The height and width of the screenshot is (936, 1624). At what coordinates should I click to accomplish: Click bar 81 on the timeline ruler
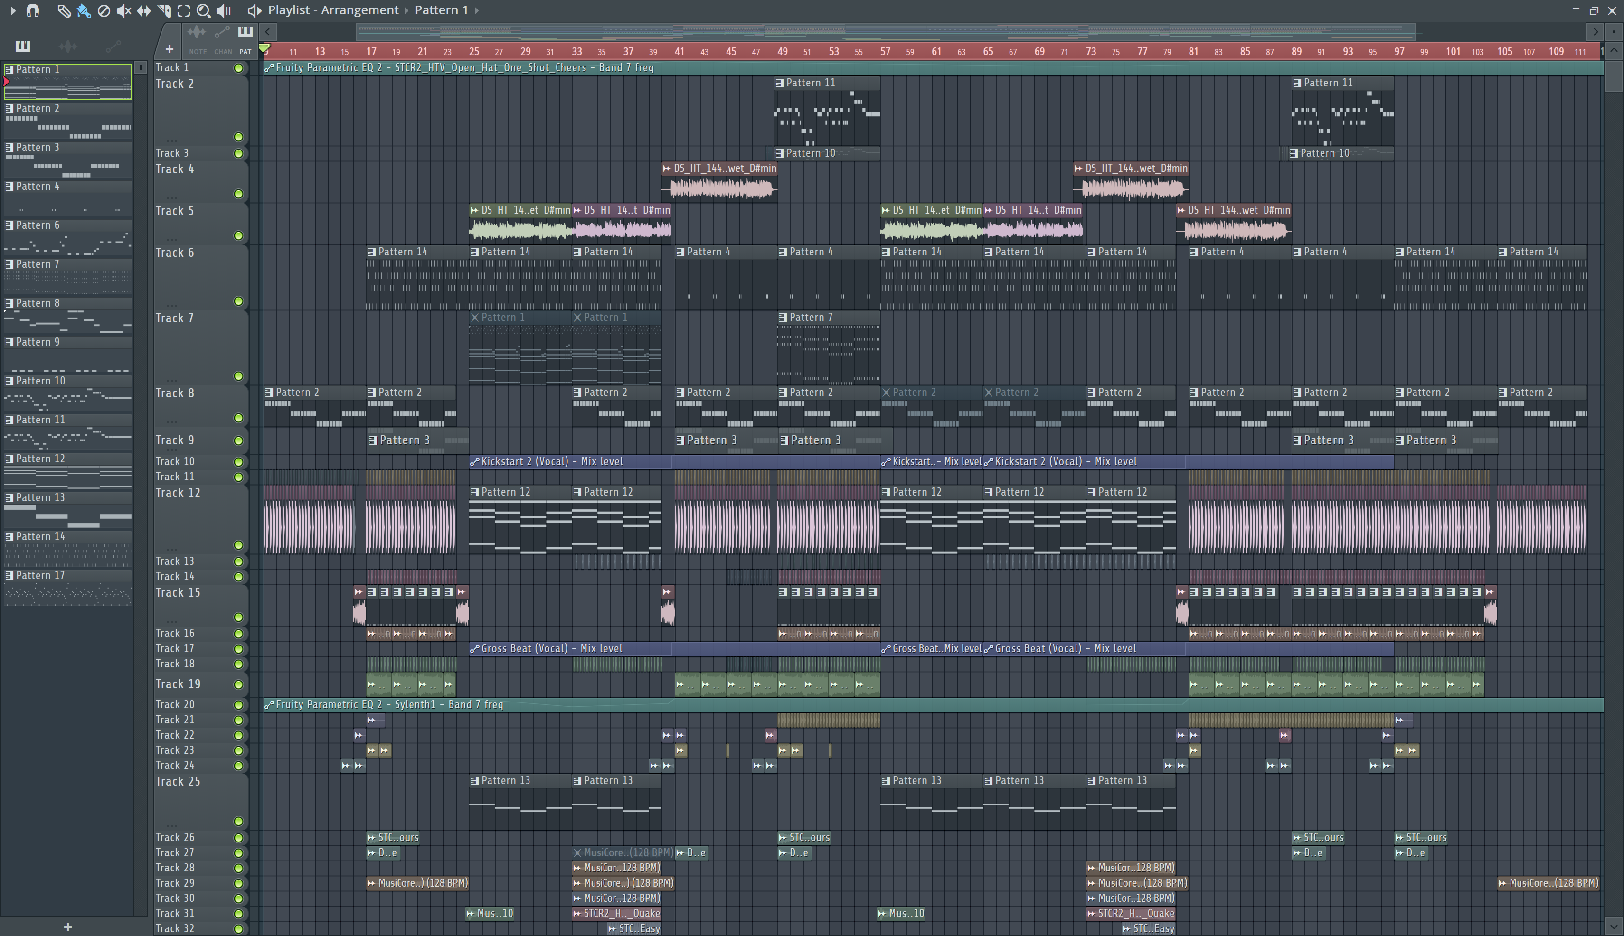pyautogui.click(x=1194, y=51)
